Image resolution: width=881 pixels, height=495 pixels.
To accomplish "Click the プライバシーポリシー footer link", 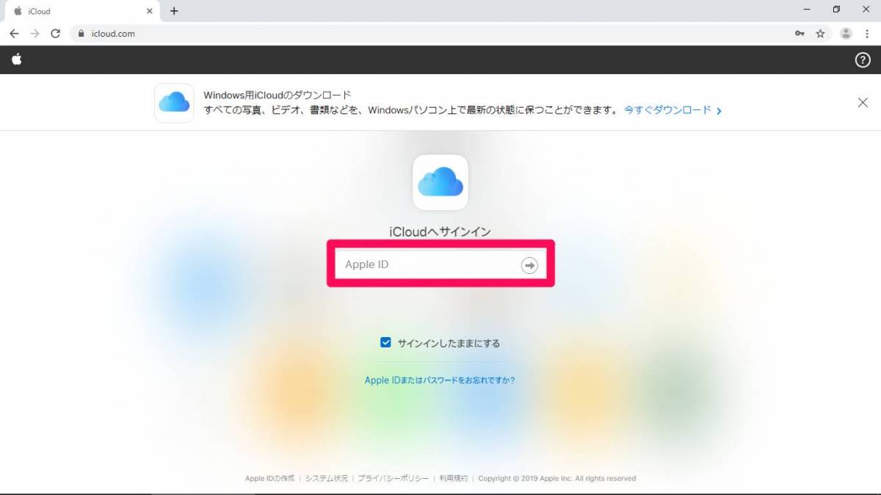I will (393, 477).
